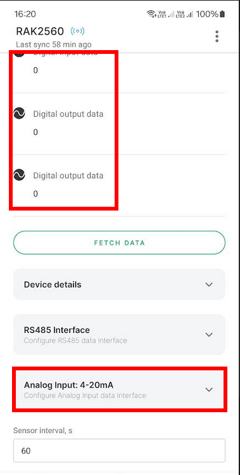The image size is (240, 475).
Task: Select the first Digital output data entry
Action: pos(119,124)
